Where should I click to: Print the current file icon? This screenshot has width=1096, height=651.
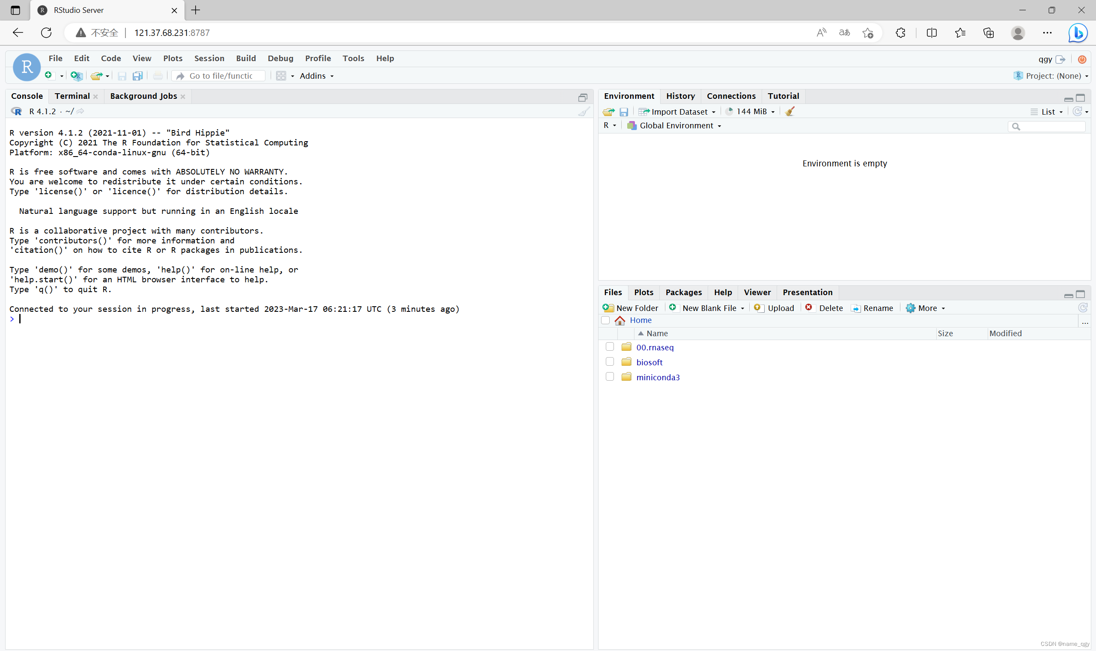coord(158,76)
